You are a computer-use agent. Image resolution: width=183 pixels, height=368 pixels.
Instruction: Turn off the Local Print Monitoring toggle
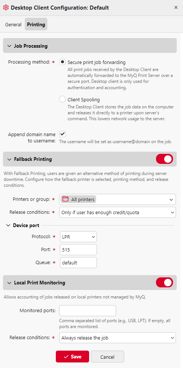[165, 282]
